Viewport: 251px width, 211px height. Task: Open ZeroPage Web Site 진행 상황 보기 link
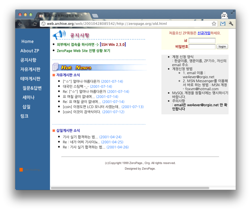(x=83, y=51)
